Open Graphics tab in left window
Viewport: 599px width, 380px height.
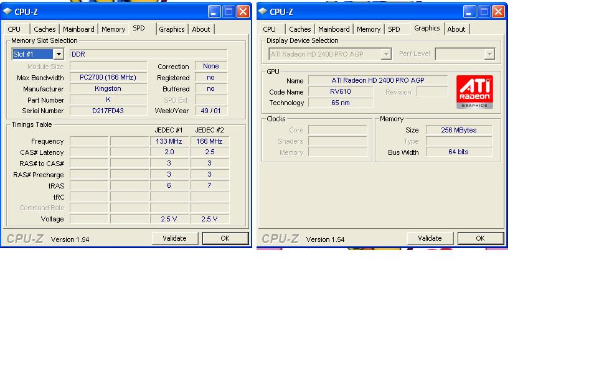[172, 29]
